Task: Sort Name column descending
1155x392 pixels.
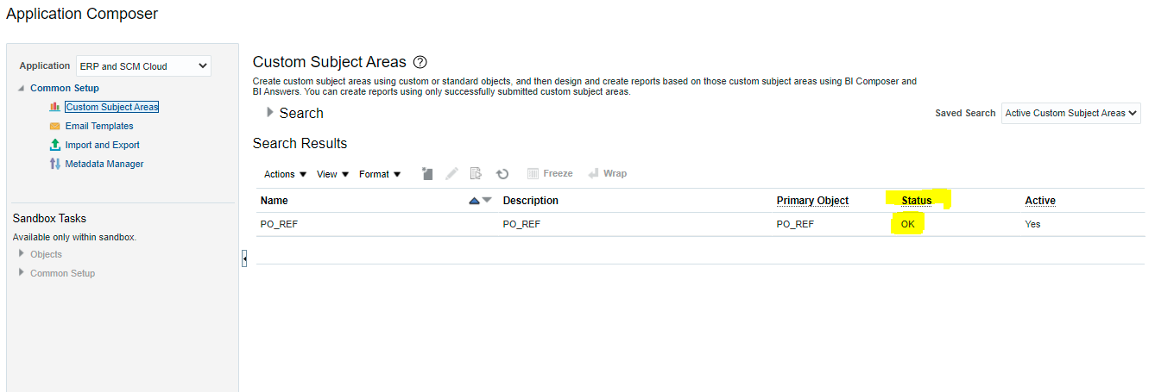Action: click(486, 201)
